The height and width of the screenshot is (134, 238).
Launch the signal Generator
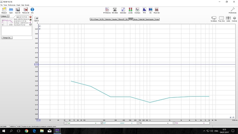[123, 10]
